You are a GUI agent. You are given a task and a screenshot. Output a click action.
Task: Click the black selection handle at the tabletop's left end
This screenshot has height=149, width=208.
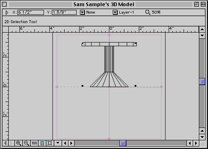pos(82,43)
